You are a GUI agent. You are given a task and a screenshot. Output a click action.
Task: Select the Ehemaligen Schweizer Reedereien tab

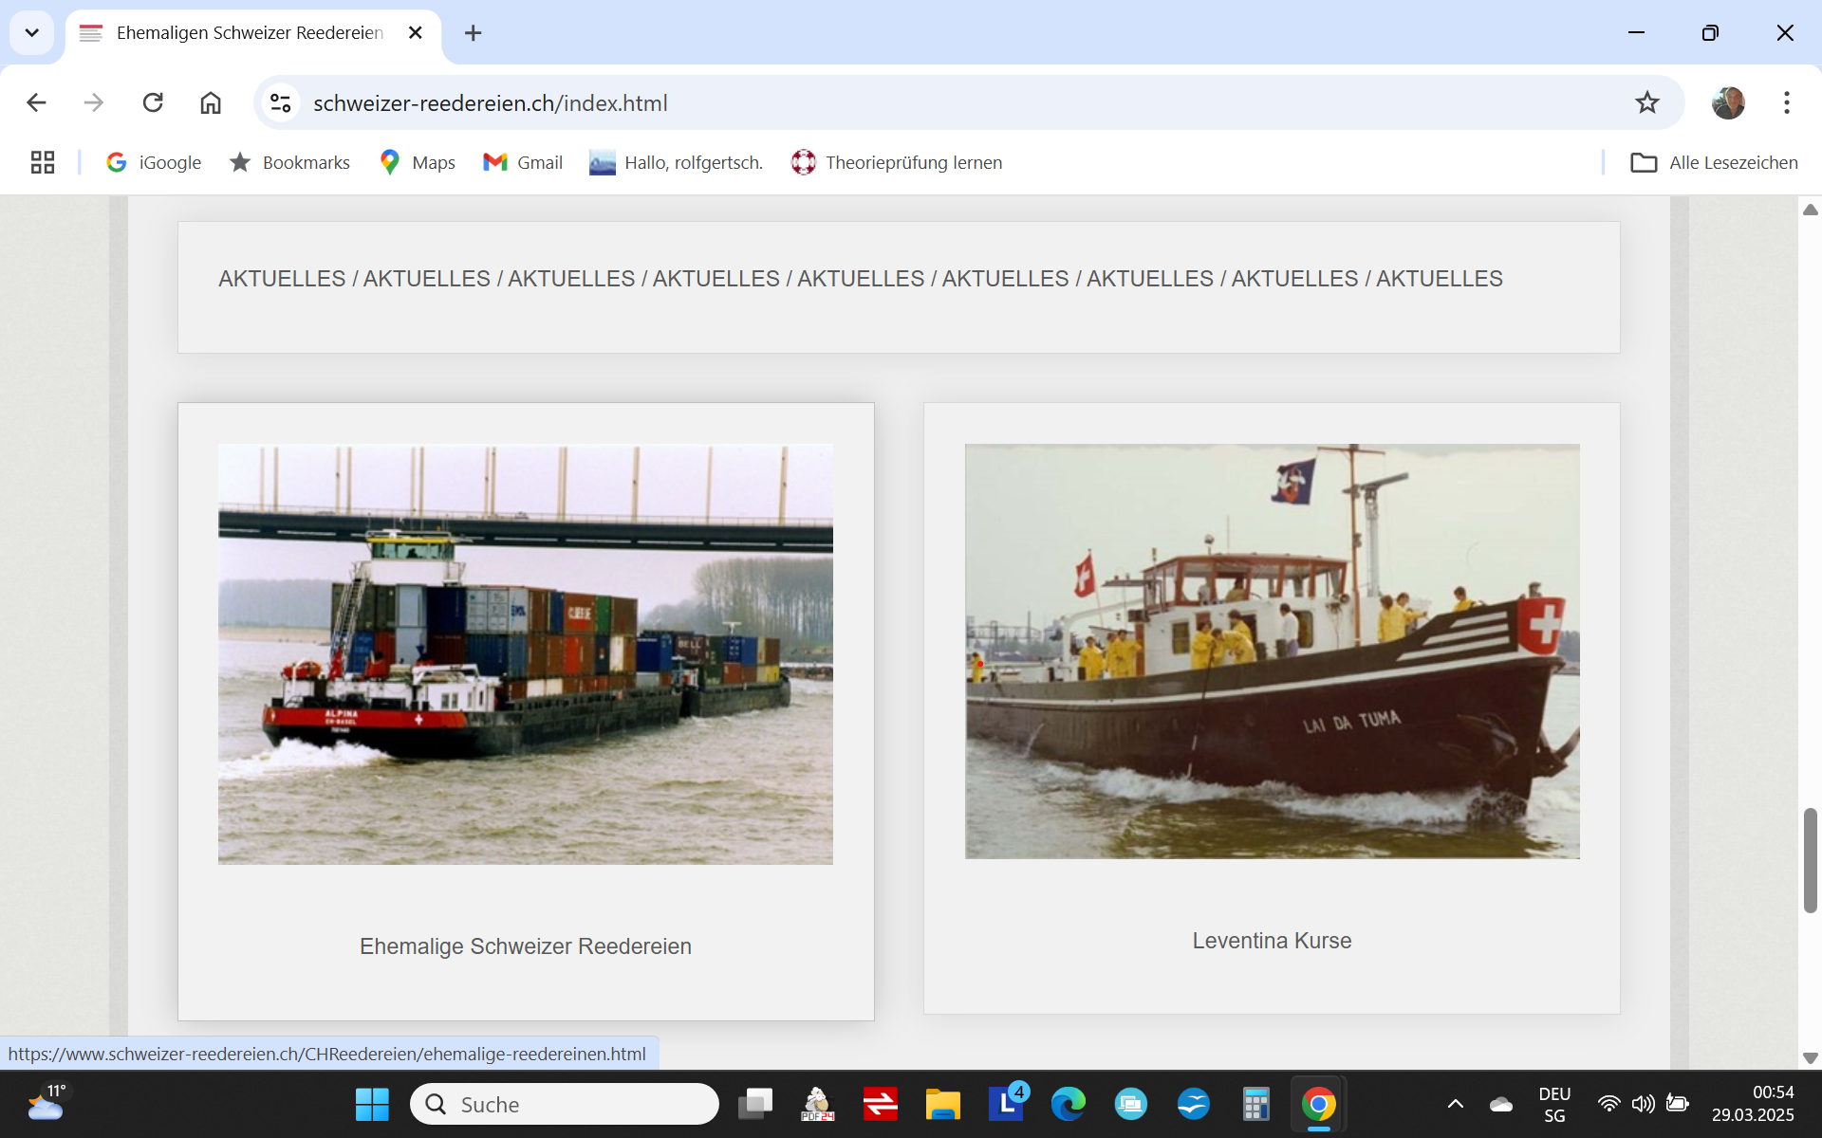tap(249, 33)
